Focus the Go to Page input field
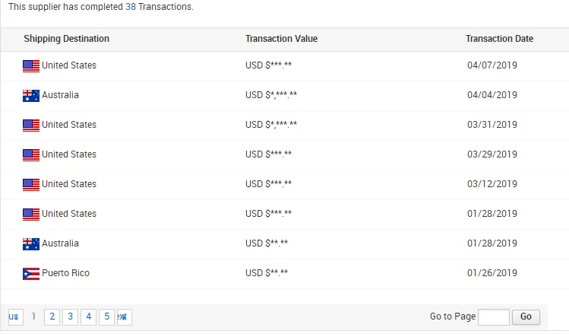Image resolution: width=569 pixels, height=334 pixels. tap(494, 317)
